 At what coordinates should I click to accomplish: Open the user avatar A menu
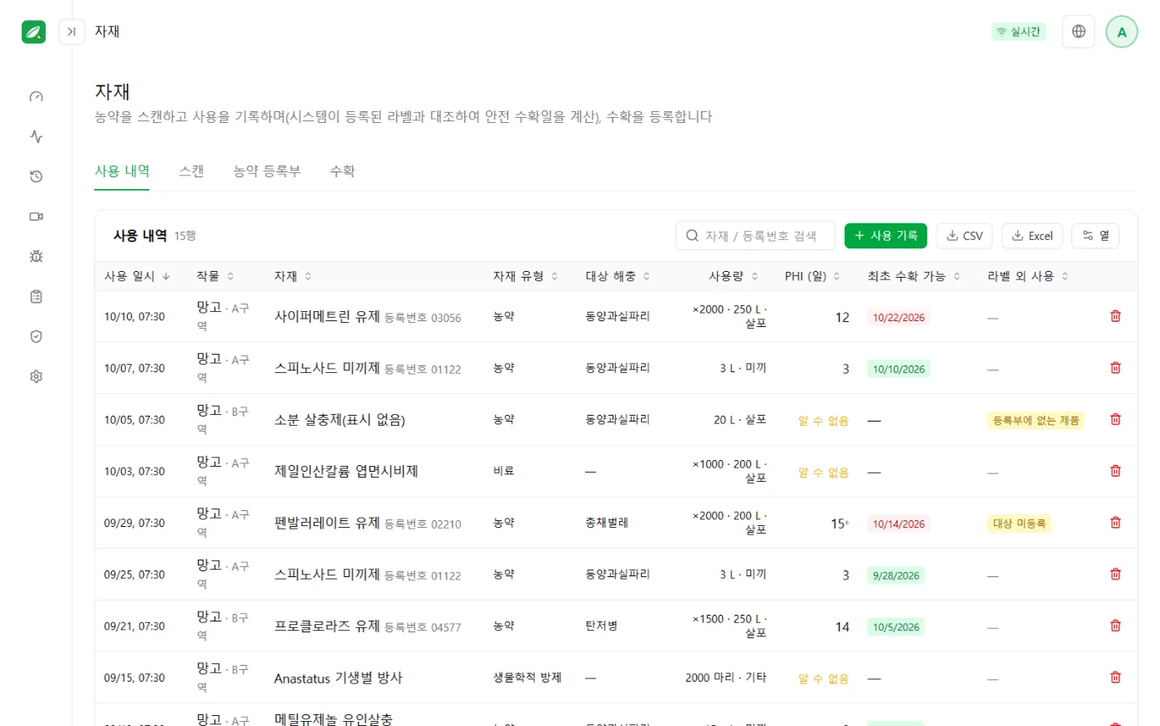[x=1122, y=32]
